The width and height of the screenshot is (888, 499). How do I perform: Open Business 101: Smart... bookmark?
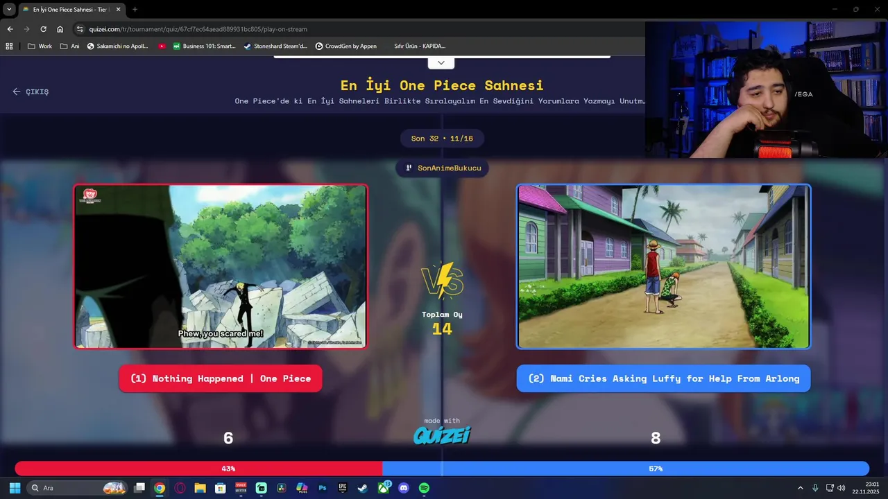205,46
